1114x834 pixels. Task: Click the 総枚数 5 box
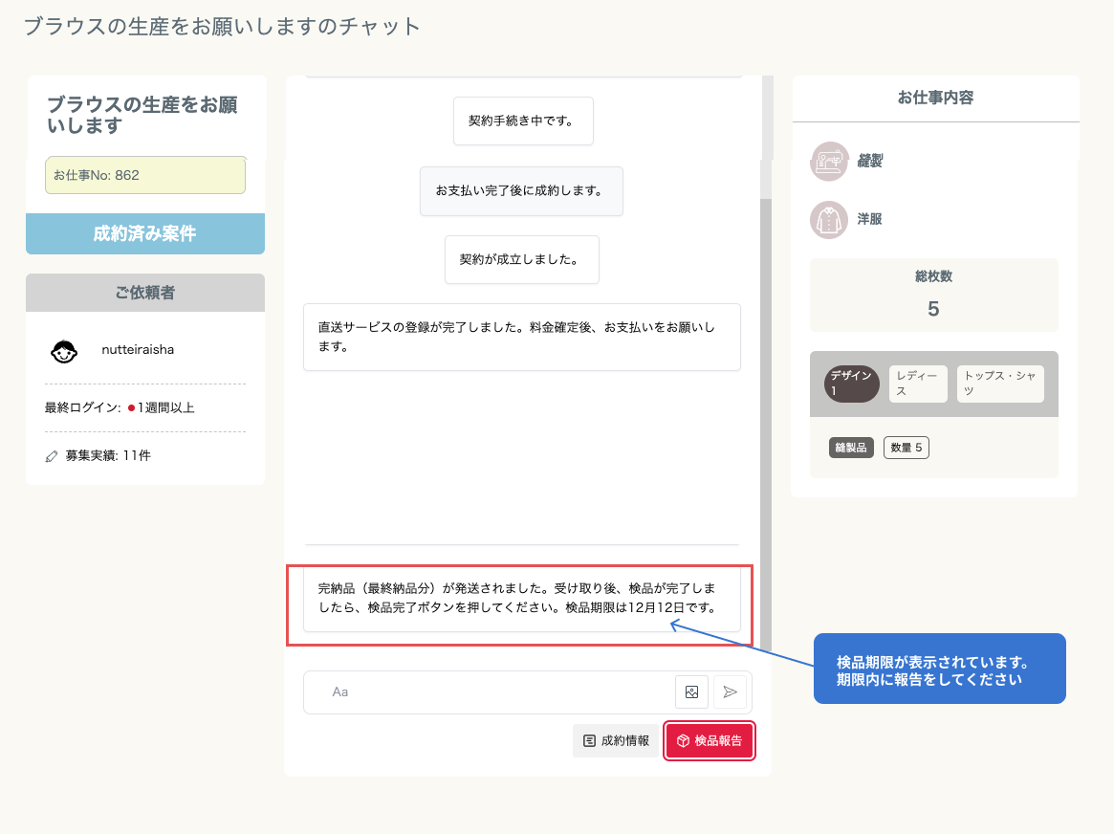933,295
